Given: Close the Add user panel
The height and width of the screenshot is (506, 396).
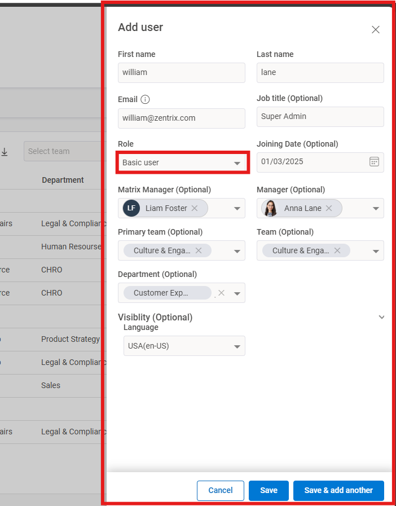Looking at the screenshot, I should click(375, 30).
